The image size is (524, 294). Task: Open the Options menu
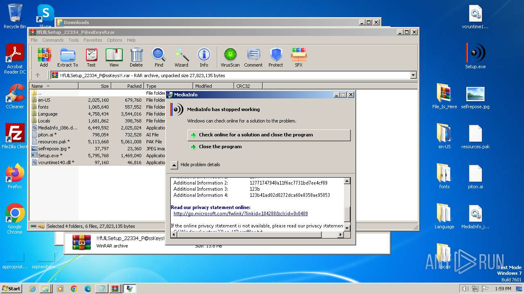(115, 40)
